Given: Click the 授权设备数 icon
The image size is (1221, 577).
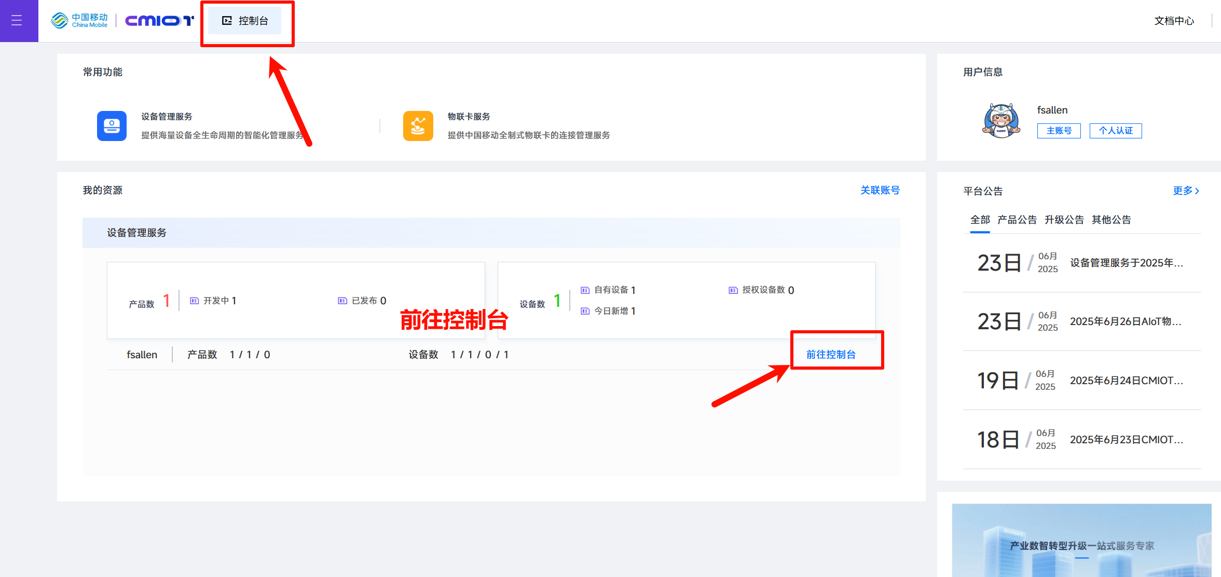Looking at the screenshot, I should (x=733, y=290).
